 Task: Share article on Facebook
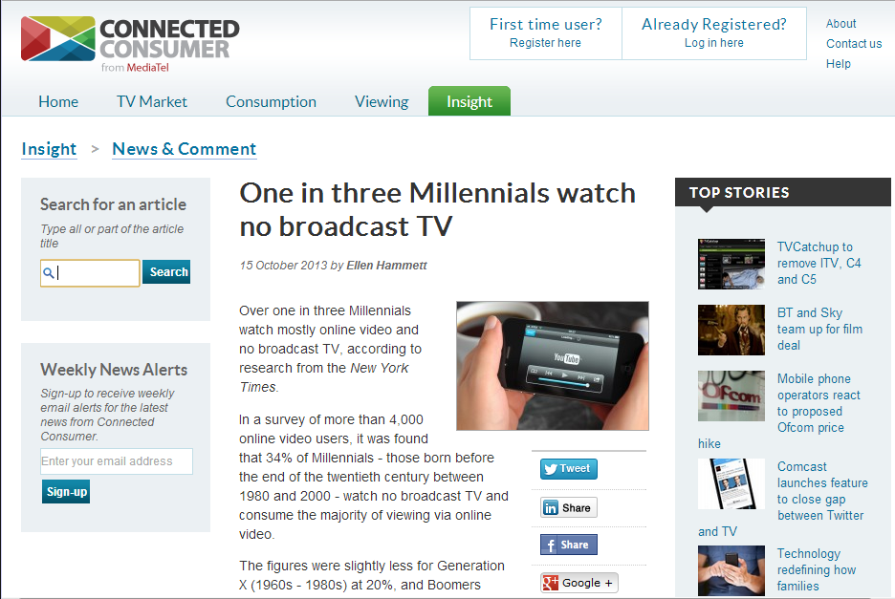569,545
